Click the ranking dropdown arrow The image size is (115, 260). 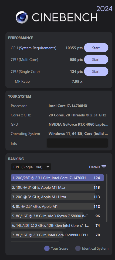pos(48,167)
